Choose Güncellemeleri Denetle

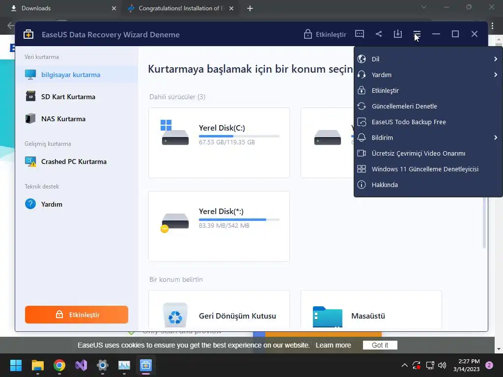(428, 106)
